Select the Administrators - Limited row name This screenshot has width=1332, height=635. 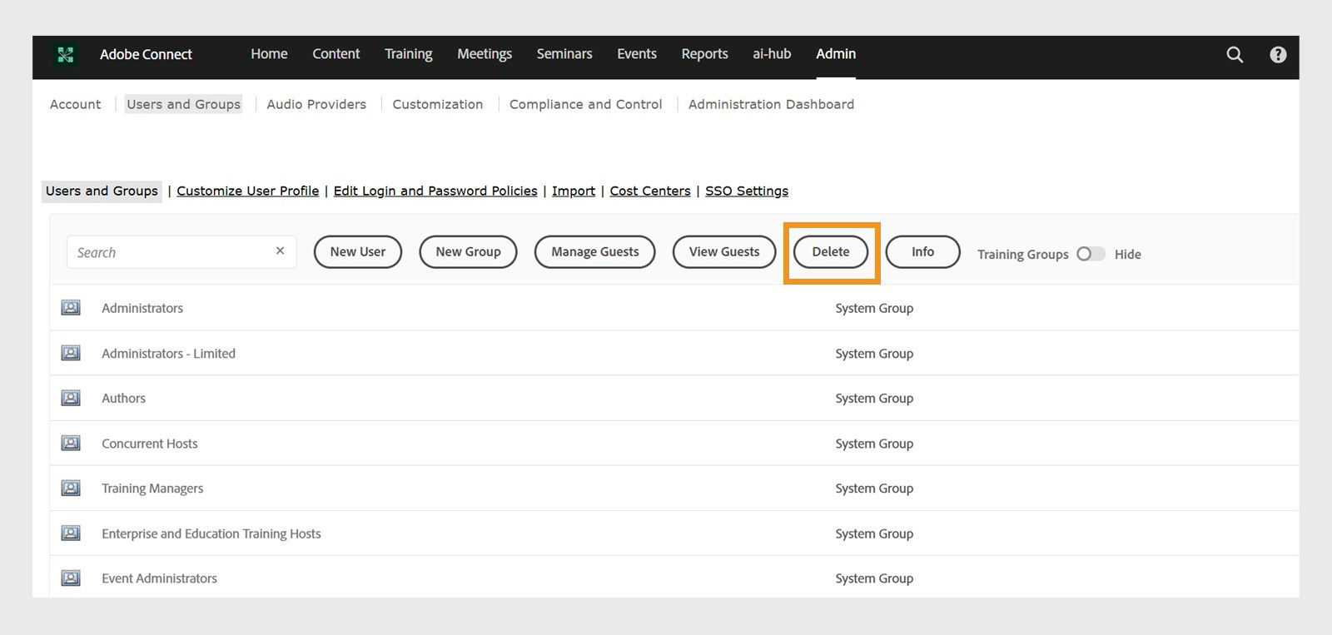[168, 353]
